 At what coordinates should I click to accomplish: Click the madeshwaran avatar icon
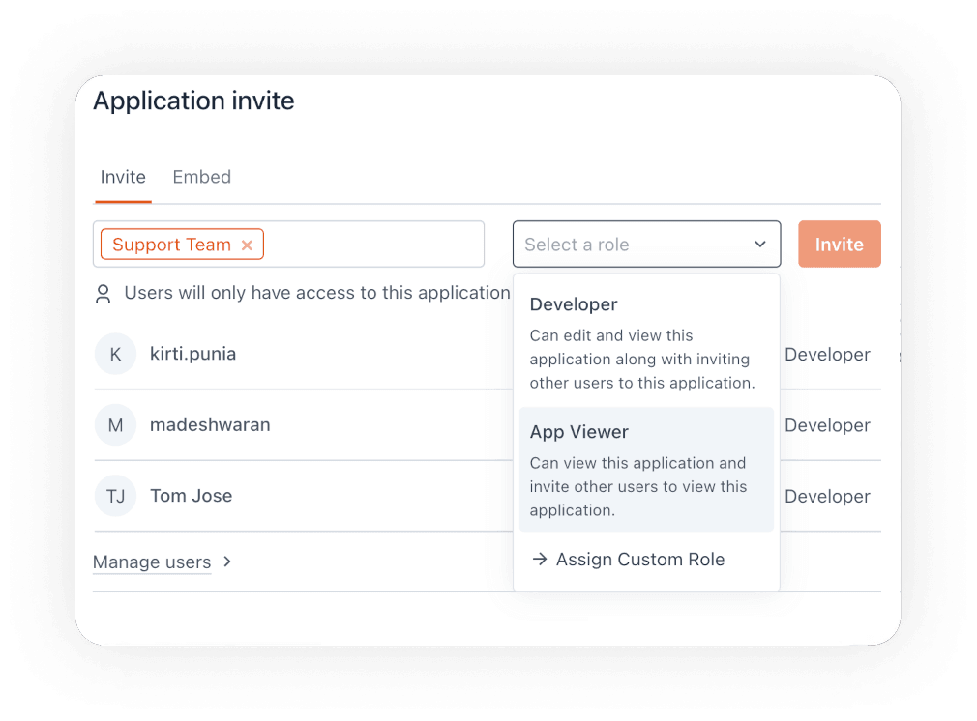115,424
